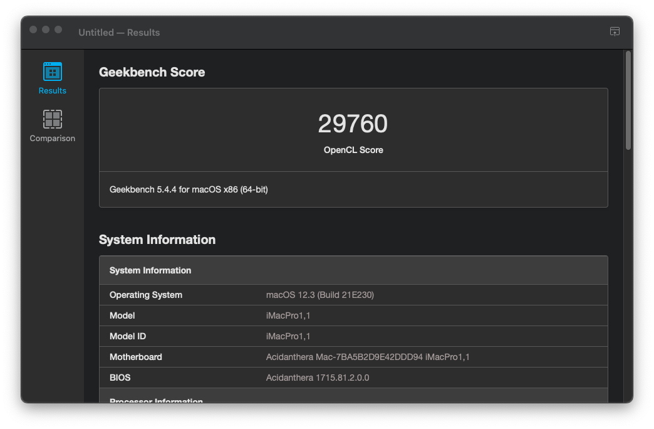Click the "Operating System" row label
Screen dimensions: 654x429
(146, 295)
